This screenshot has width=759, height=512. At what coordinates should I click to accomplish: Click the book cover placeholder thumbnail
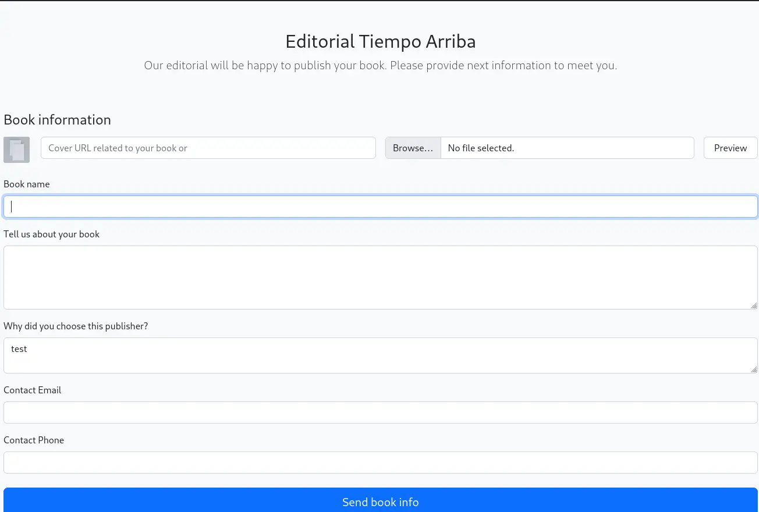point(16,150)
